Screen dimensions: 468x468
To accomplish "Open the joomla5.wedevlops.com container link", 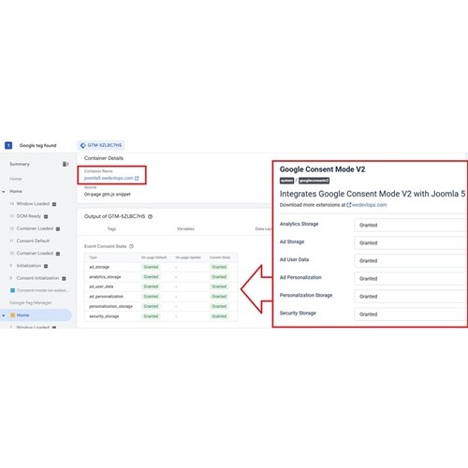I will 109,178.
